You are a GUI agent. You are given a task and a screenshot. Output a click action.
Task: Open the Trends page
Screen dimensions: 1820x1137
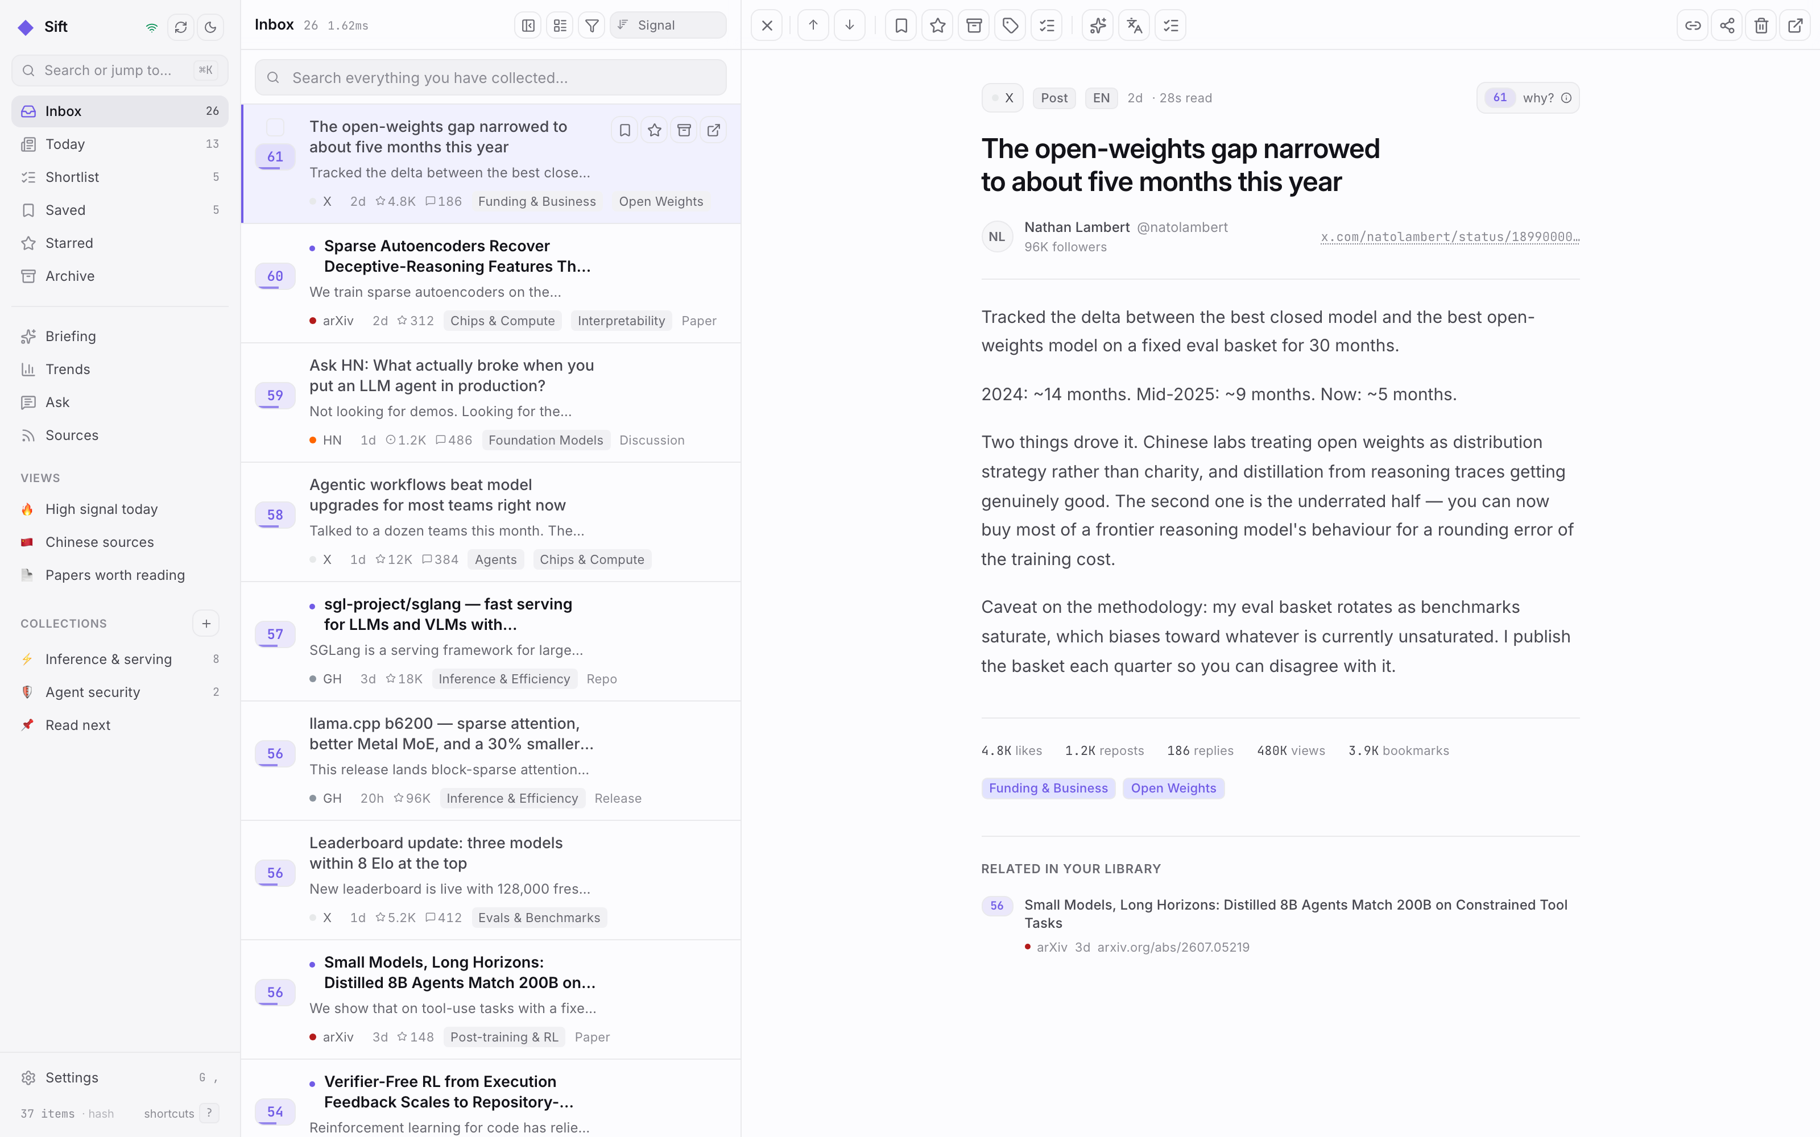[x=119, y=369]
